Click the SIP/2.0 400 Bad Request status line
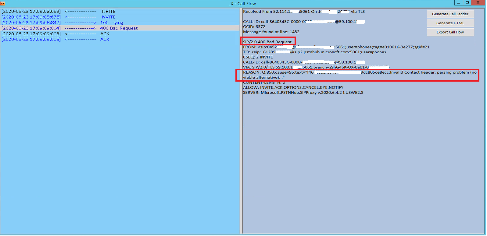487x236 pixels. [x=267, y=42]
